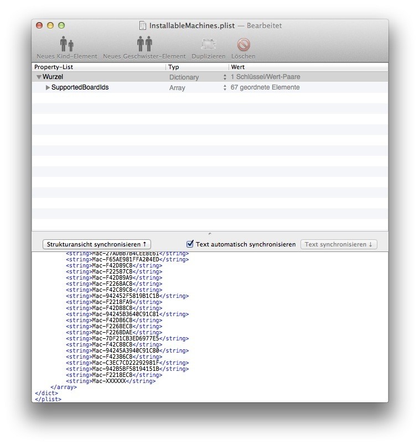Viewport: 420px width, 446px height.
Task: Click the '67 geordnete Elemente' value
Action: point(265,87)
